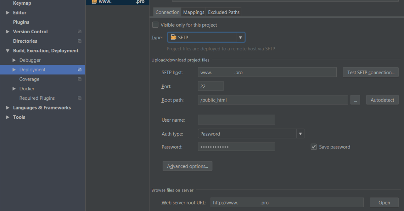The height and width of the screenshot is (211, 404).
Task: Click the shared-settings icon beside Coverage
Action: 79,79
